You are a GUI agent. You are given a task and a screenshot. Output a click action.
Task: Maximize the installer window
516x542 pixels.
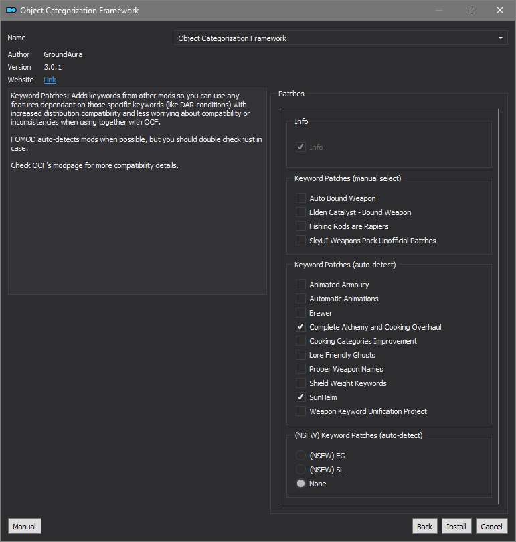tap(469, 10)
